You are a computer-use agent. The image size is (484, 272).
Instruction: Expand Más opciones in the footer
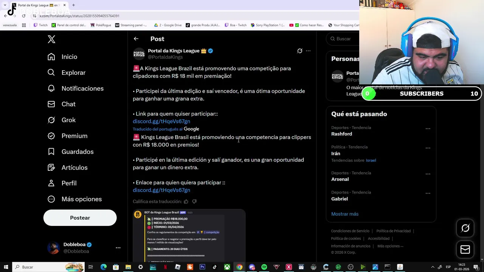[x=390, y=246]
